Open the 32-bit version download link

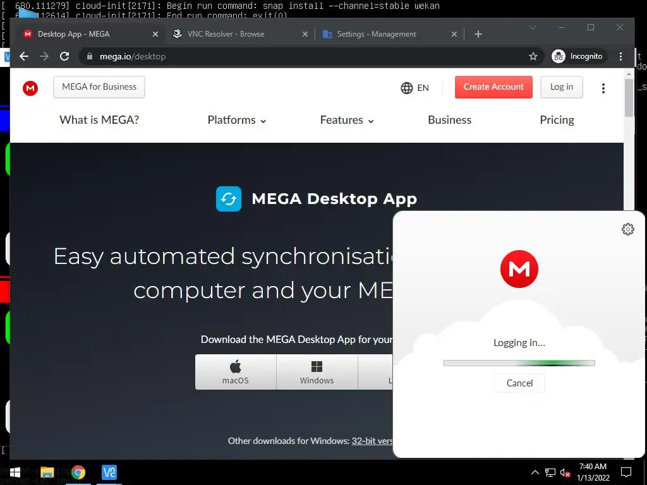(x=372, y=441)
